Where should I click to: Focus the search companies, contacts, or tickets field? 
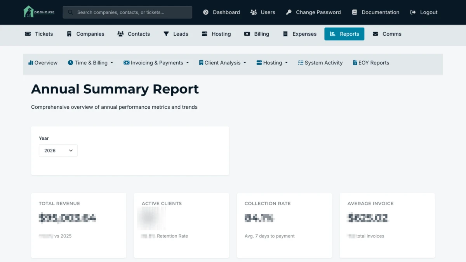coord(127,12)
